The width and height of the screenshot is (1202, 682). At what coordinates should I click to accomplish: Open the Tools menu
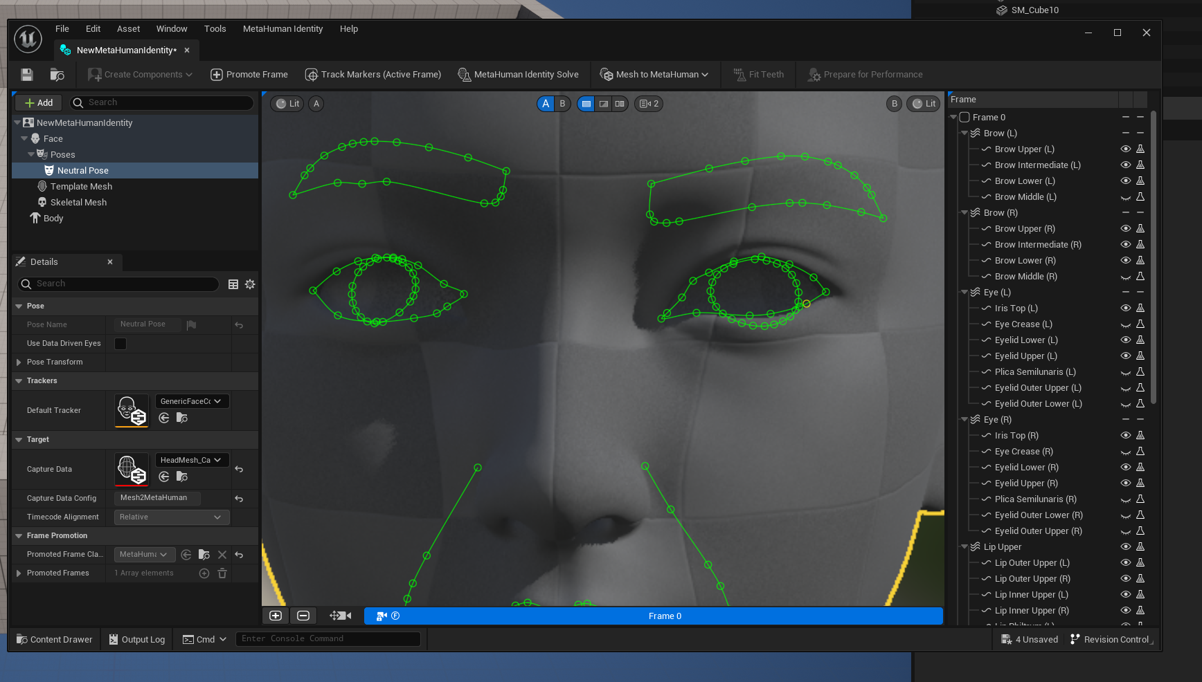[x=215, y=29]
